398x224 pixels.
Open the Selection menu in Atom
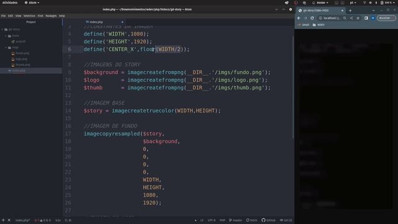click(x=29, y=16)
